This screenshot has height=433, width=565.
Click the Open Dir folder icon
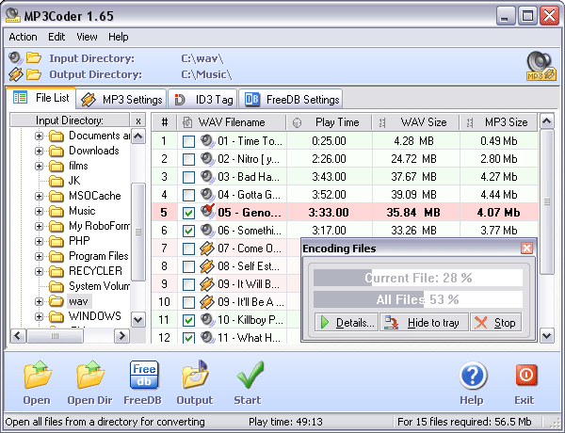click(90, 377)
